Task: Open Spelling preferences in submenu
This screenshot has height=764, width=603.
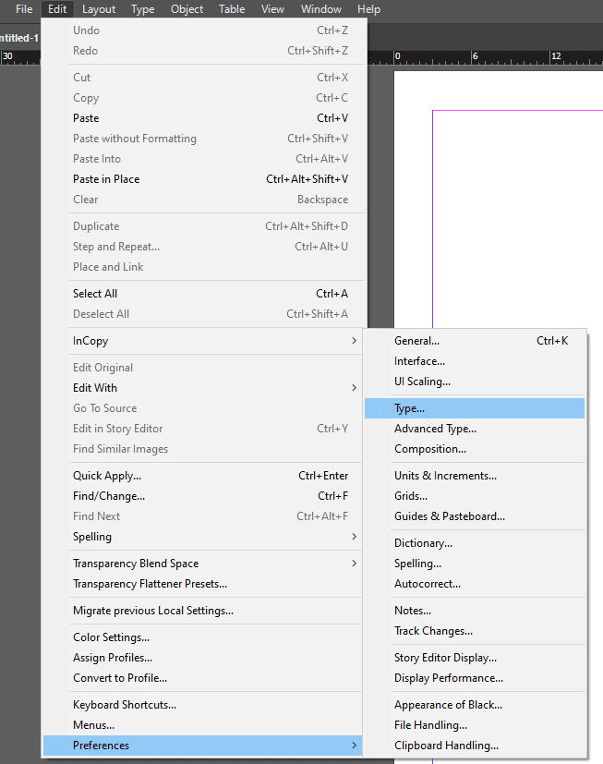Action: pos(475,564)
